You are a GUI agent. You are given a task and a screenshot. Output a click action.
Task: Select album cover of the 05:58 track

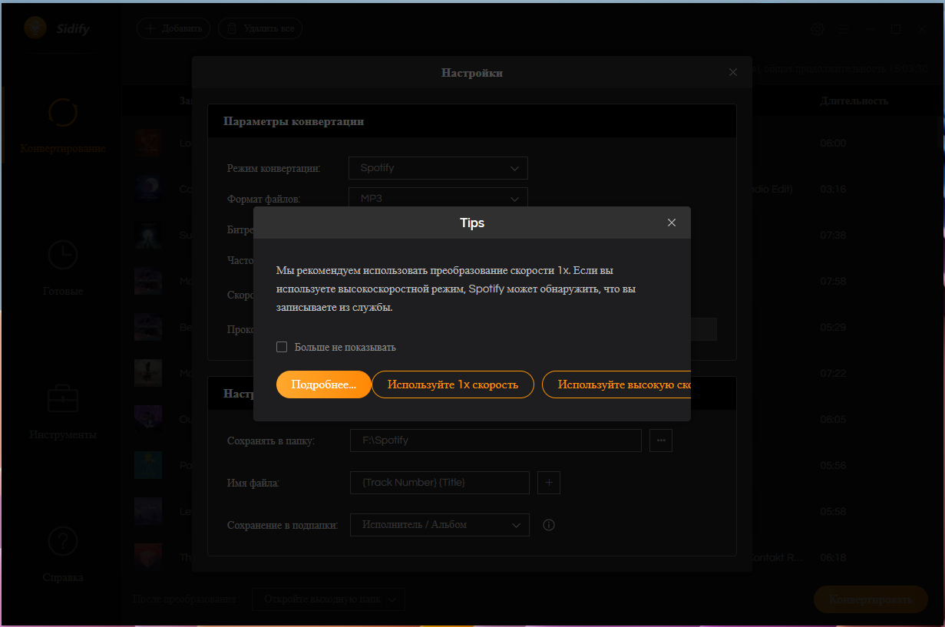click(x=148, y=511)
